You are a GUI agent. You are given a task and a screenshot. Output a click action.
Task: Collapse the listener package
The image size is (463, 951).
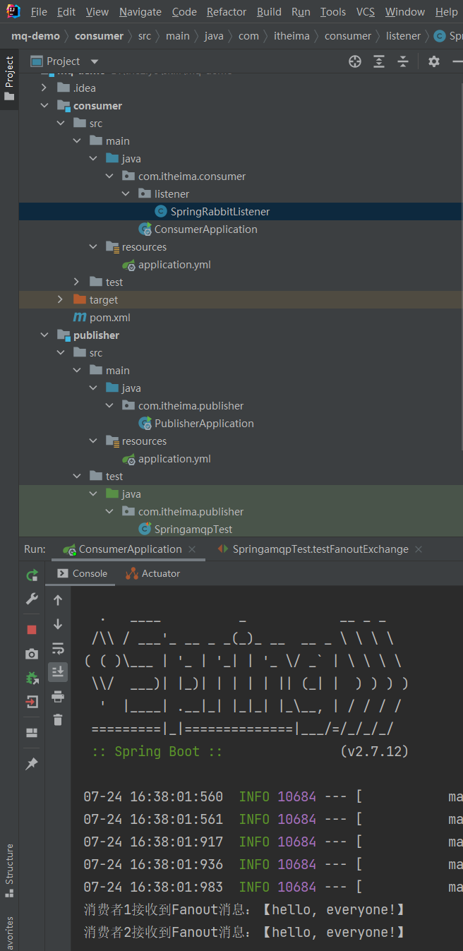[126, 194]
